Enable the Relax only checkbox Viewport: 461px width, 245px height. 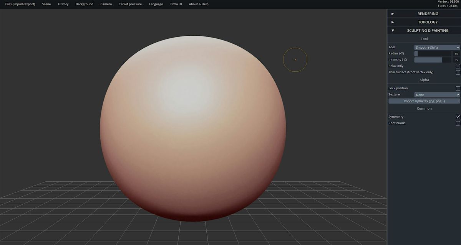458,66
